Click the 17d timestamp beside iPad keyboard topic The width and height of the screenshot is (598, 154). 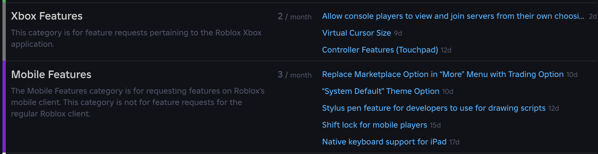point(454,142)
